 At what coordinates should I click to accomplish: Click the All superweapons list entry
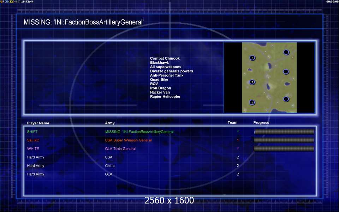coord(166,67)
